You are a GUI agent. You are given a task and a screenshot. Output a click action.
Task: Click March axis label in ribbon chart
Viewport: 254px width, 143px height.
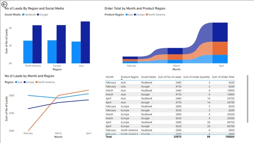pos(176,66)
